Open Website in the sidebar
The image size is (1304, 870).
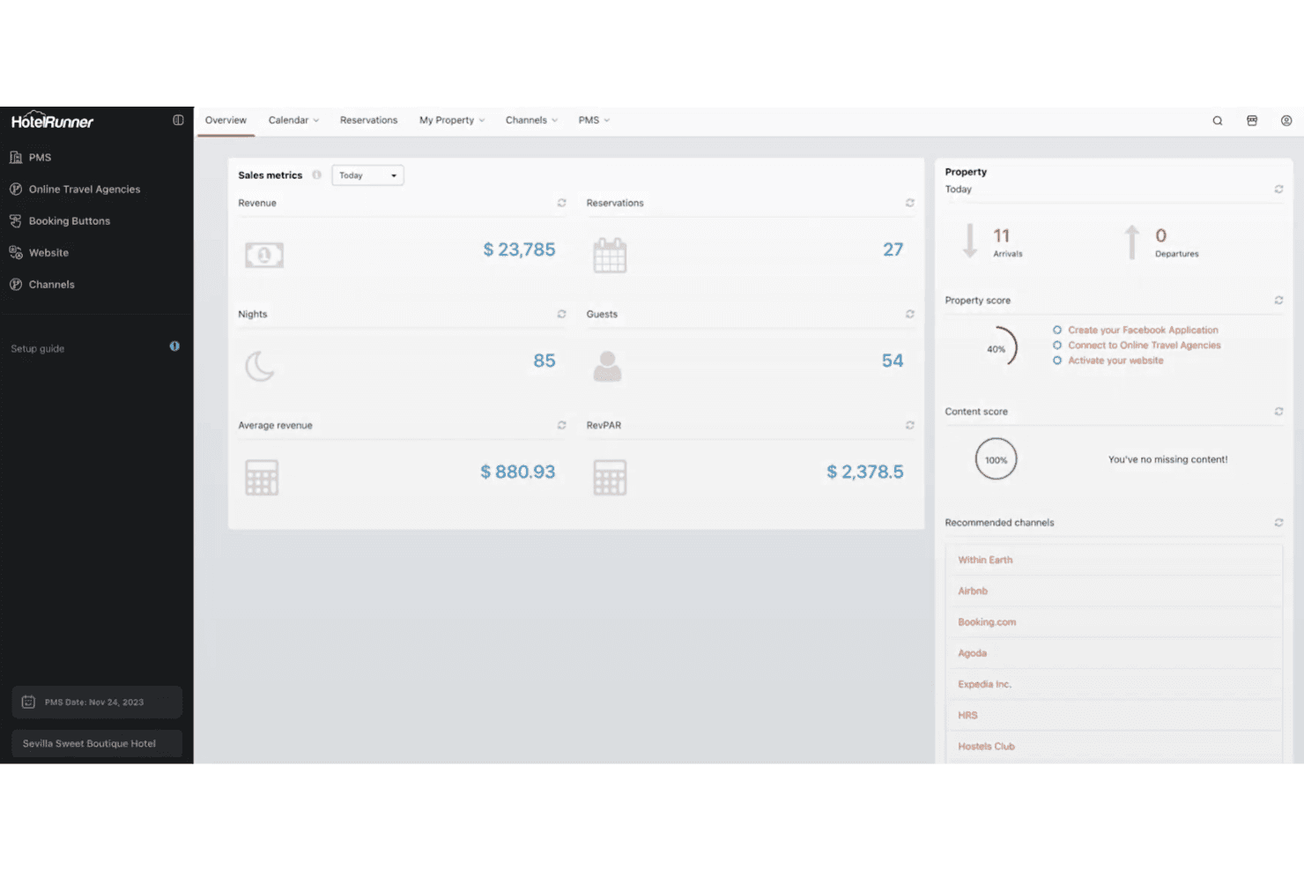[39, 252]
